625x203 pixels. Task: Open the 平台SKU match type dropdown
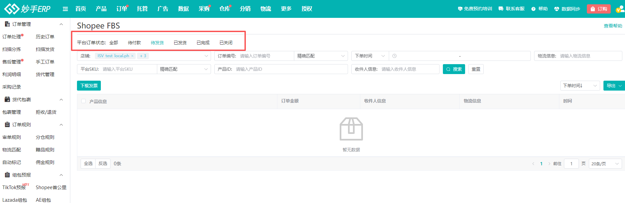[184, 69]
